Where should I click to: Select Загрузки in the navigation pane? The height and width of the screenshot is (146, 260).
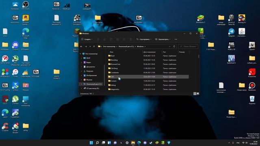[89, 71]
